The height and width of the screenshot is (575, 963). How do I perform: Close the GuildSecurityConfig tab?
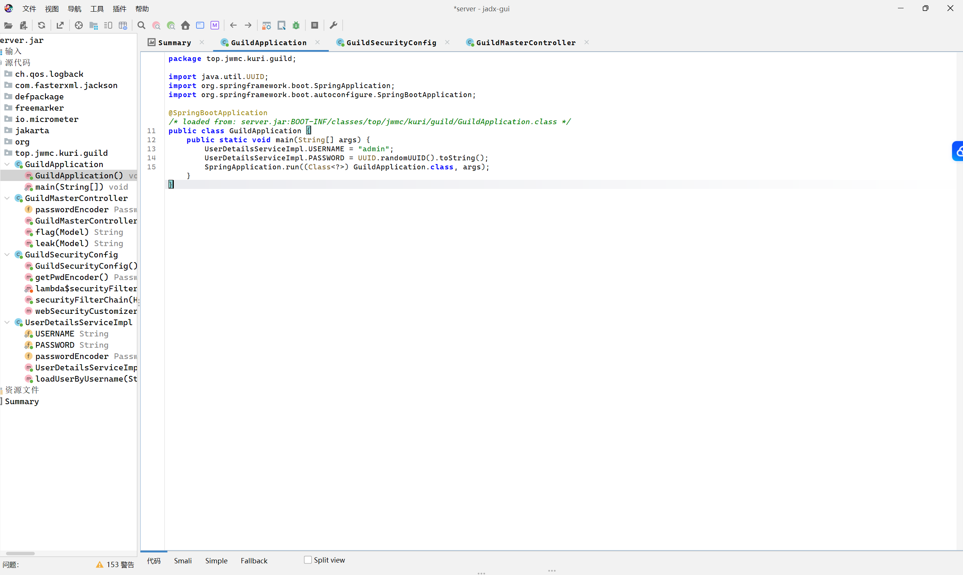[447, 42]
